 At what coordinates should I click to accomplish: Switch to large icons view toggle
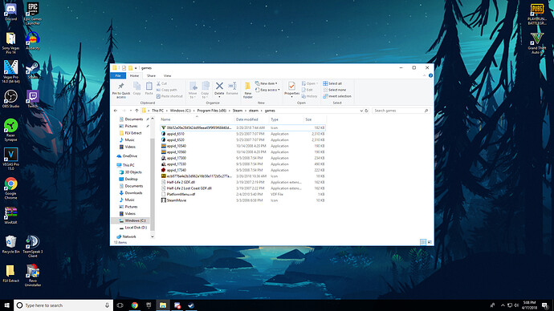point(430,242)
